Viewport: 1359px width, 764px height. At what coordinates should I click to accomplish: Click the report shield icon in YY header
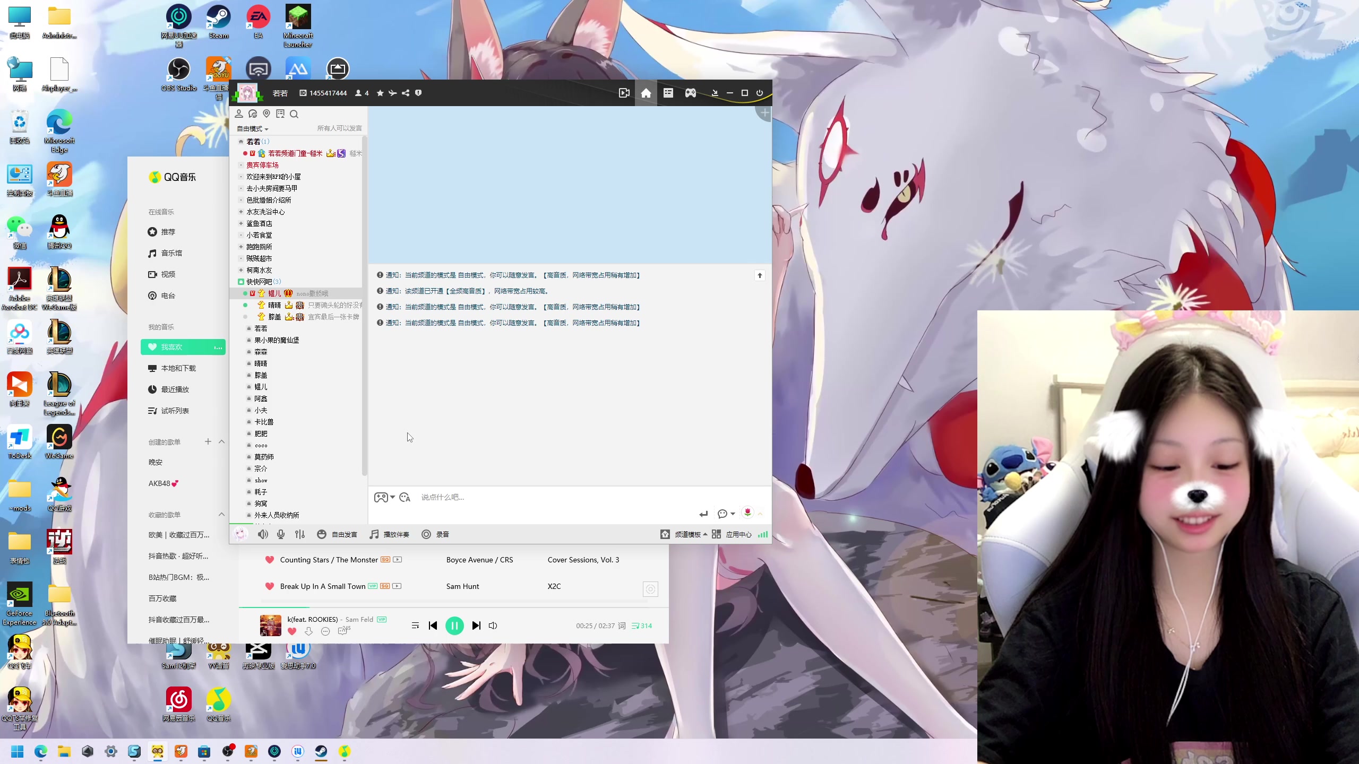pyautogui.click(x=418, y=93)
